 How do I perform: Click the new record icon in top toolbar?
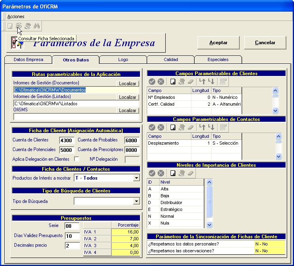coord(10,26)
